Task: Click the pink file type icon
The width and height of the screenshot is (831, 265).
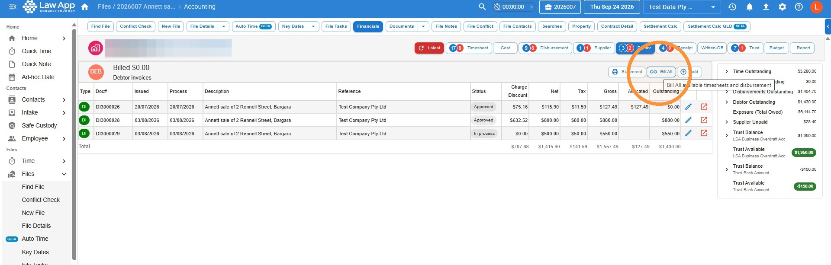Action: click(x=96, y=48)
